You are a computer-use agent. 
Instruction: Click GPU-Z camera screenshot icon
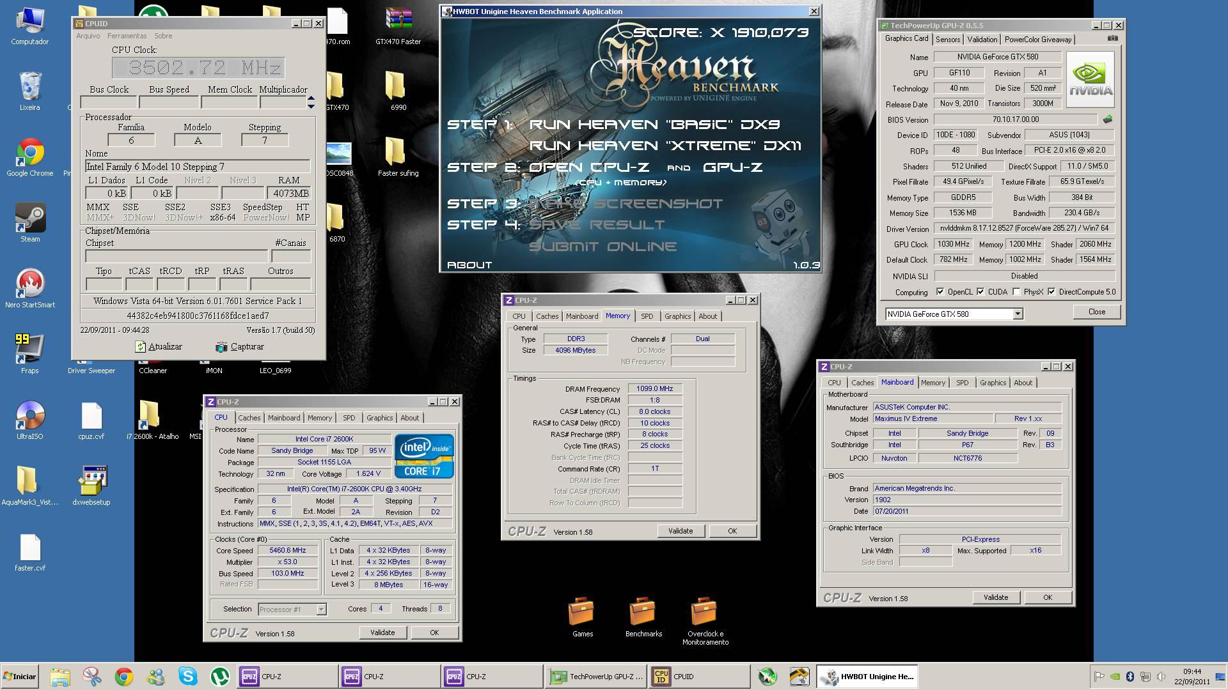[1113, 39]
